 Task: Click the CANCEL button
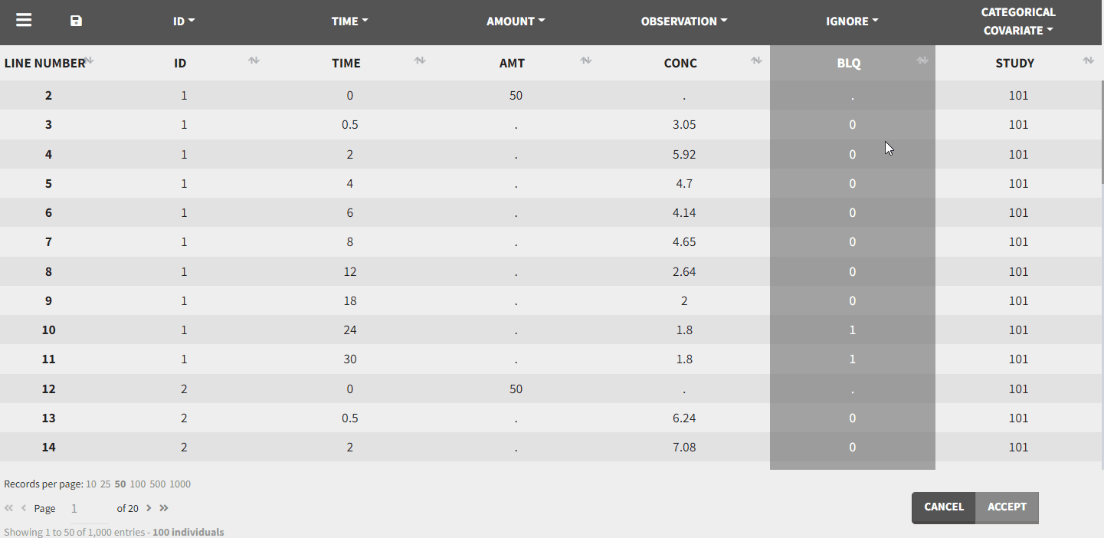tap(944, 507)
